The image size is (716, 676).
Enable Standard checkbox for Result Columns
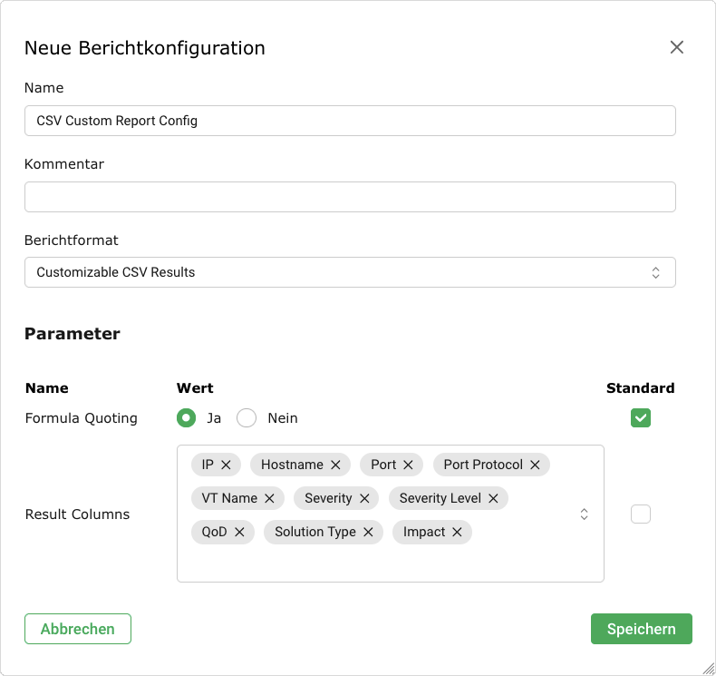click(x=641, y=514)
